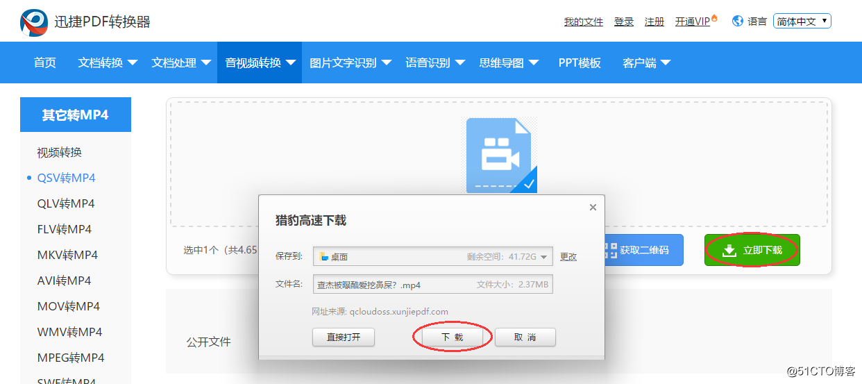The width and height of the screenshot is (862, 384).
Task: Select 视频转换 in sidebar
Action: click(x=60, y=152)
